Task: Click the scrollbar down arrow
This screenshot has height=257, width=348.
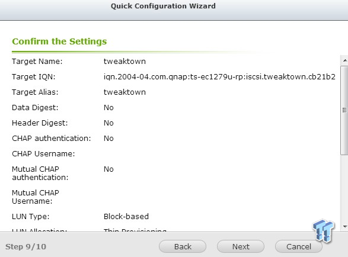Action: [344, 226]
